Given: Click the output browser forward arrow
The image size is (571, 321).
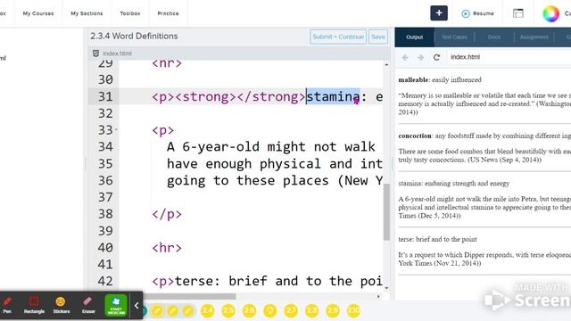Looking at the screenshot, I should point(420,57).
